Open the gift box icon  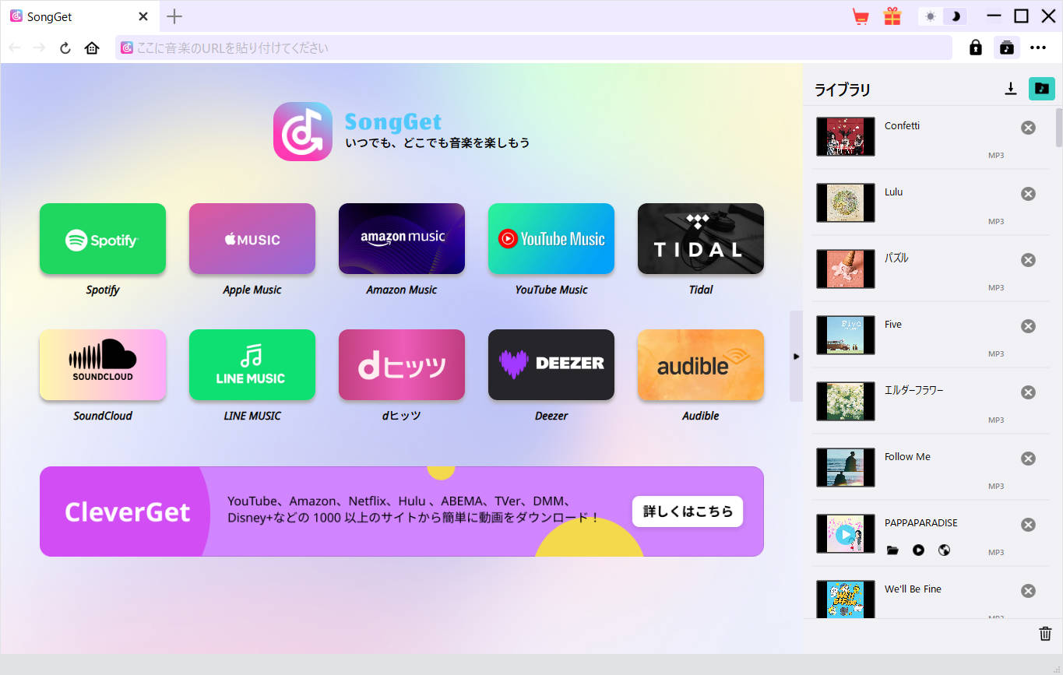tap(892, 16)
